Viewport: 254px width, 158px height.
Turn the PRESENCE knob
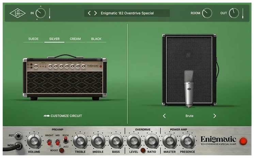187,141
